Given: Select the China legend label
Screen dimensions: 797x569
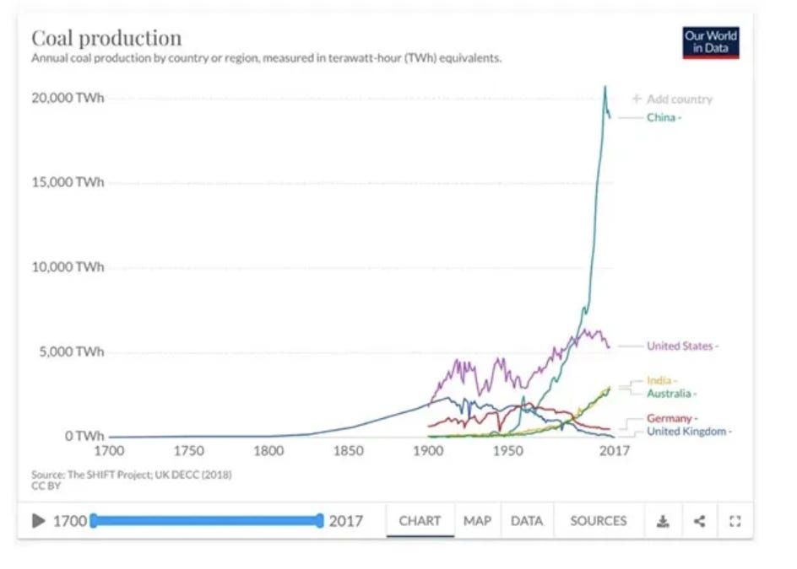Looking at the screenshot, I should tap(663, 117).
